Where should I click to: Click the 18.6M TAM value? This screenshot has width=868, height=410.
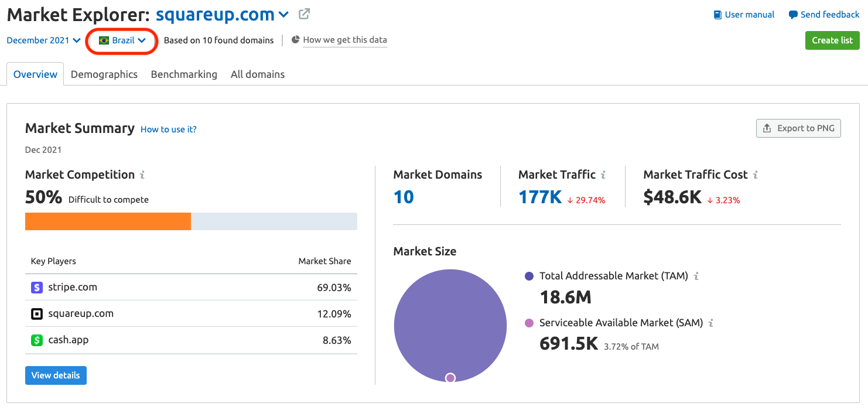pos(565,298)
